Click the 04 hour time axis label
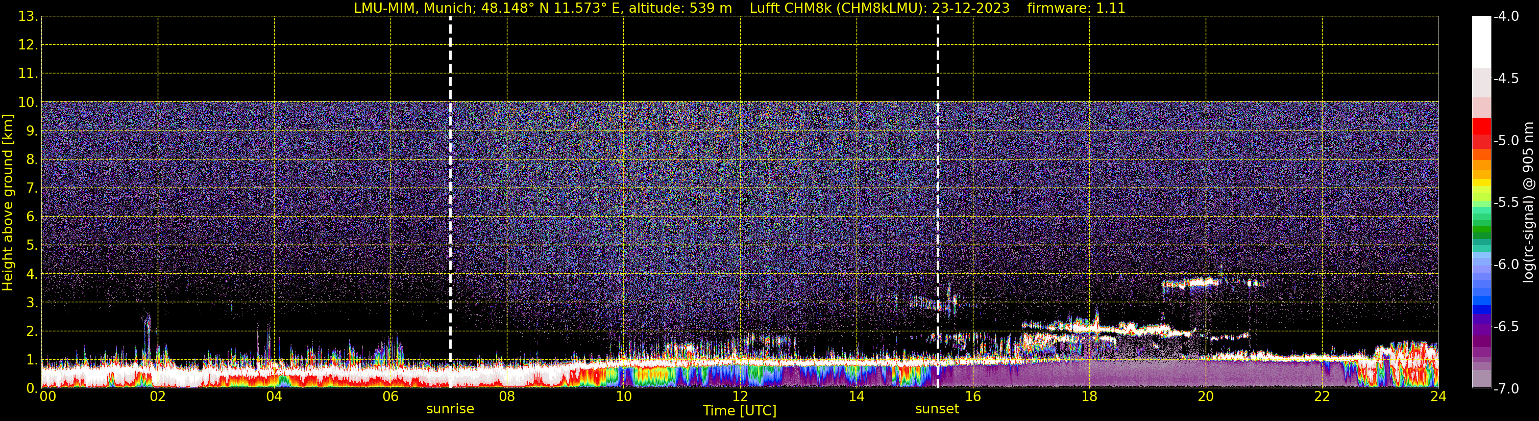This screenshot has width=1539, height=421. 274,397
